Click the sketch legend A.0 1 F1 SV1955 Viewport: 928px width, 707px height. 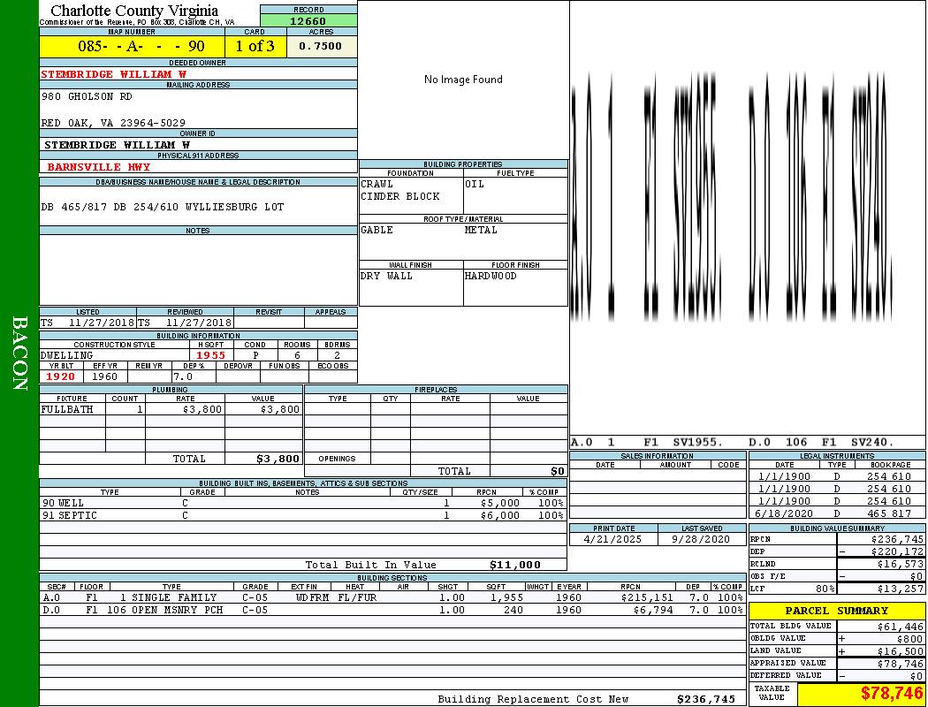(647, 442)
